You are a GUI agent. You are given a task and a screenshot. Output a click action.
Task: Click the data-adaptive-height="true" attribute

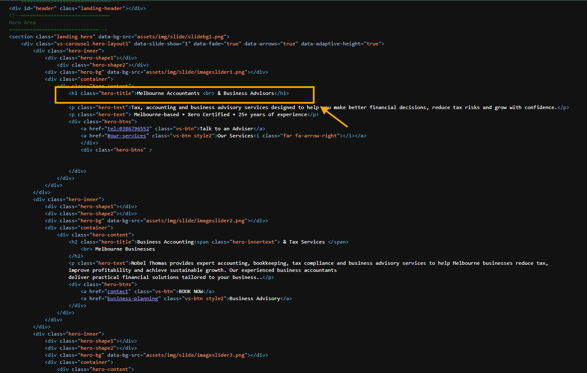pyautogui.click(x=341, y=44)
